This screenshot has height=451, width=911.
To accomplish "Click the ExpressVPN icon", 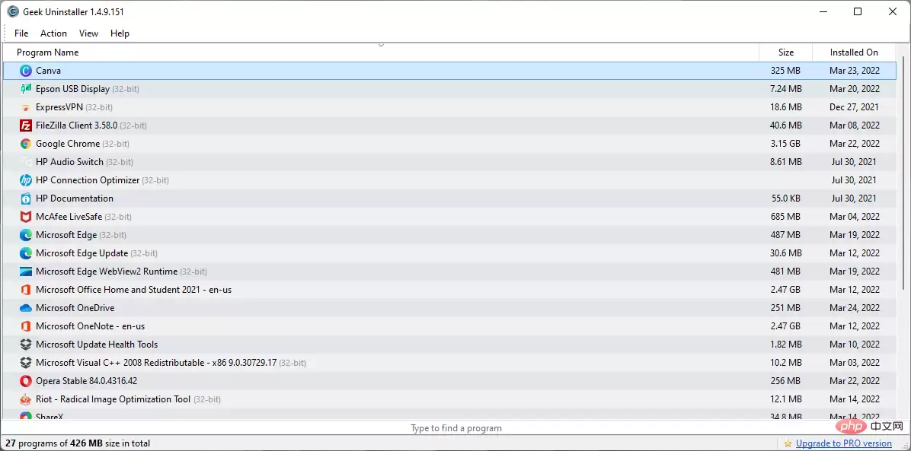I will [26, 107].
